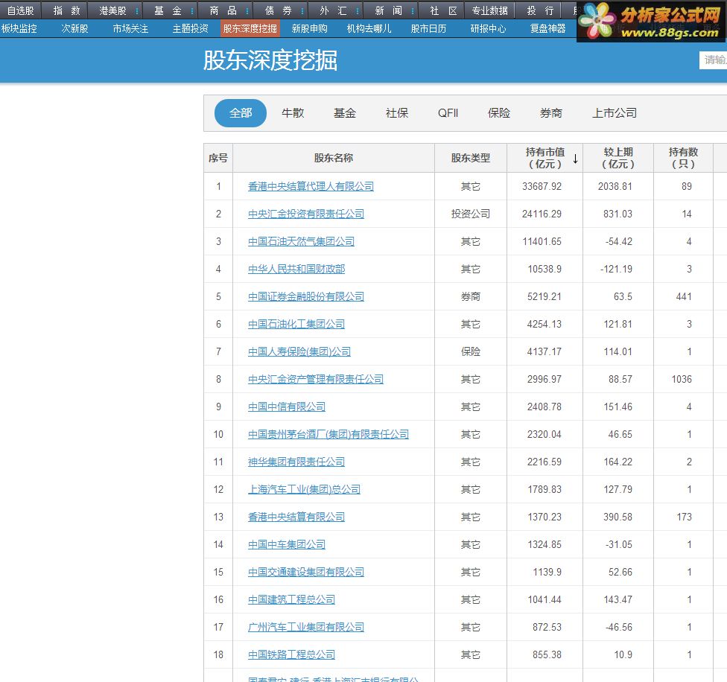Click the 股东类型 column header
Screen dimensions: 727x682
click(x=471, y=158)
